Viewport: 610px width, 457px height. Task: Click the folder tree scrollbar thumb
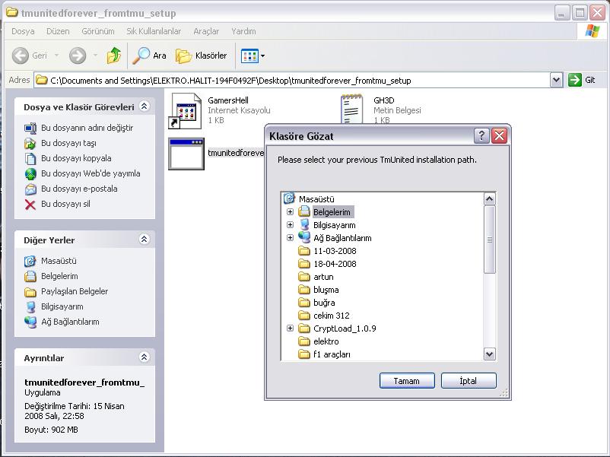point(489,240)
